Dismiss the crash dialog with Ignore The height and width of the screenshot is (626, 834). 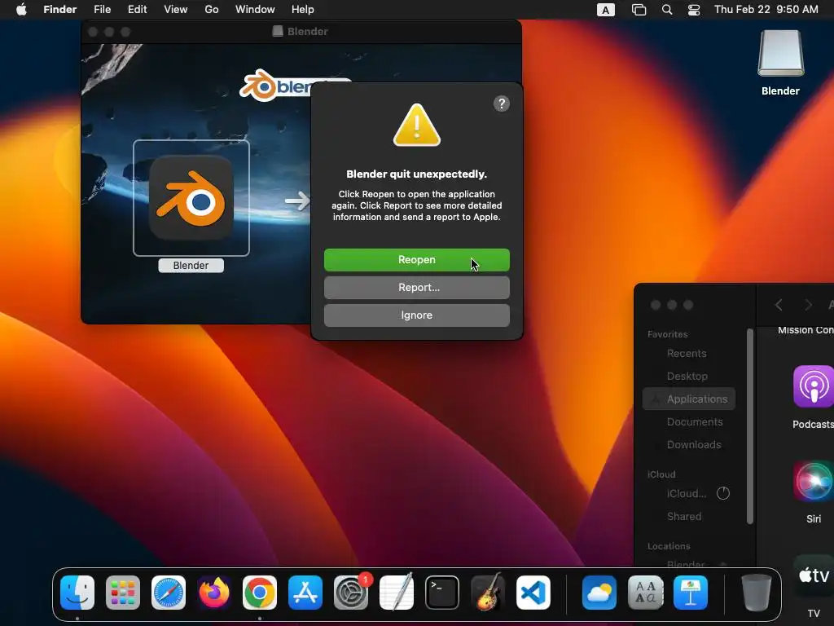(416, 315)
